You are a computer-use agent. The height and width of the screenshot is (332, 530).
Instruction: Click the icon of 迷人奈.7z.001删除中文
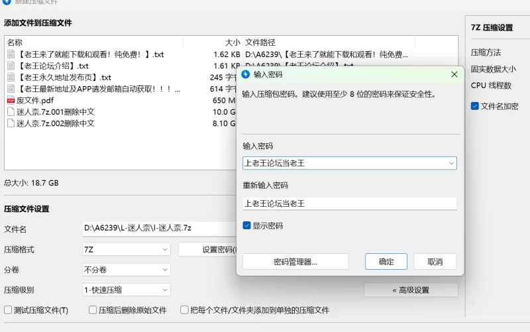coord(11,111)
